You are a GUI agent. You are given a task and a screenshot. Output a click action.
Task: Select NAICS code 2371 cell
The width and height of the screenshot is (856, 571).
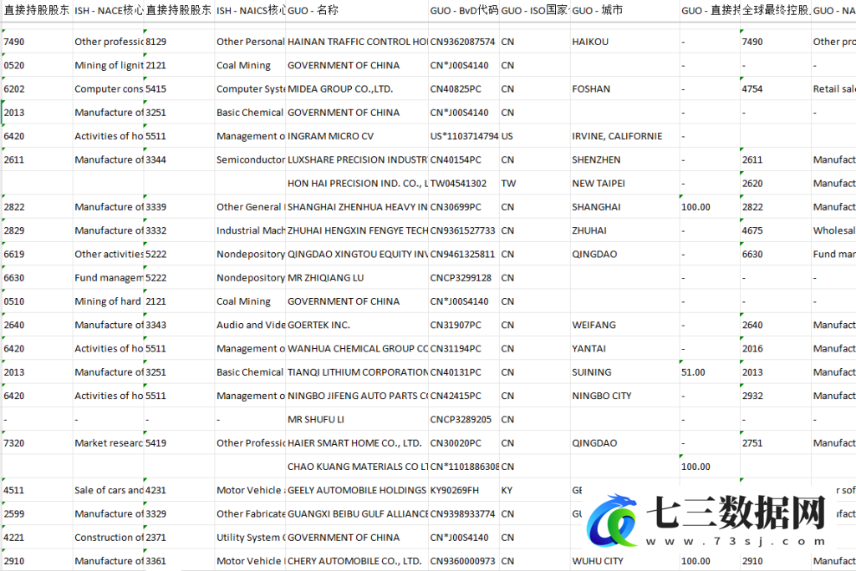pyautogui.click(x=179, y=538)
